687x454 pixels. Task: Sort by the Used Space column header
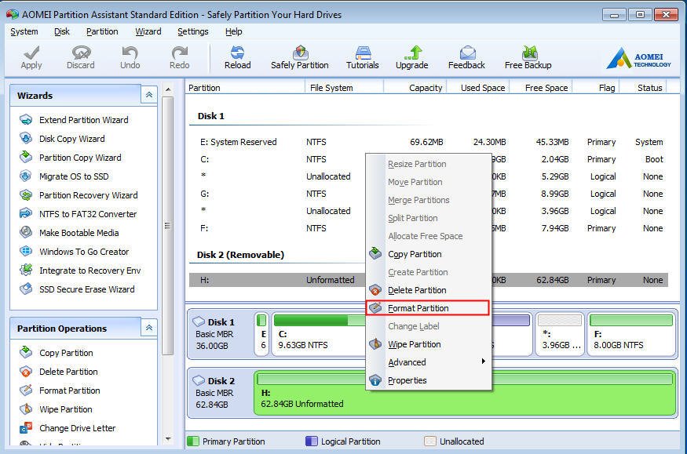(478, 88)
